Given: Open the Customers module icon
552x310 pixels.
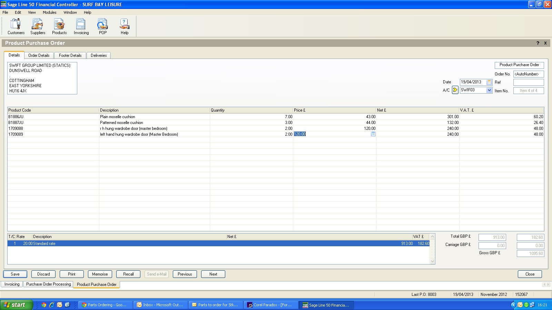Looking at the screenshot, I should [16, 27].
